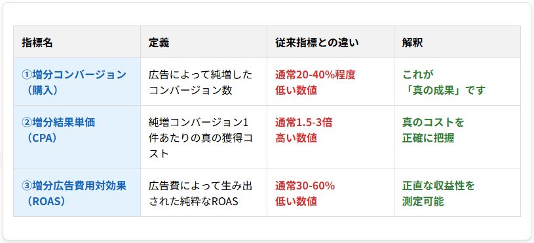This screenshot has height=243, width=534.
Task: Click the green これが「真の成果」です text
Action: click(x=444, y=82)
